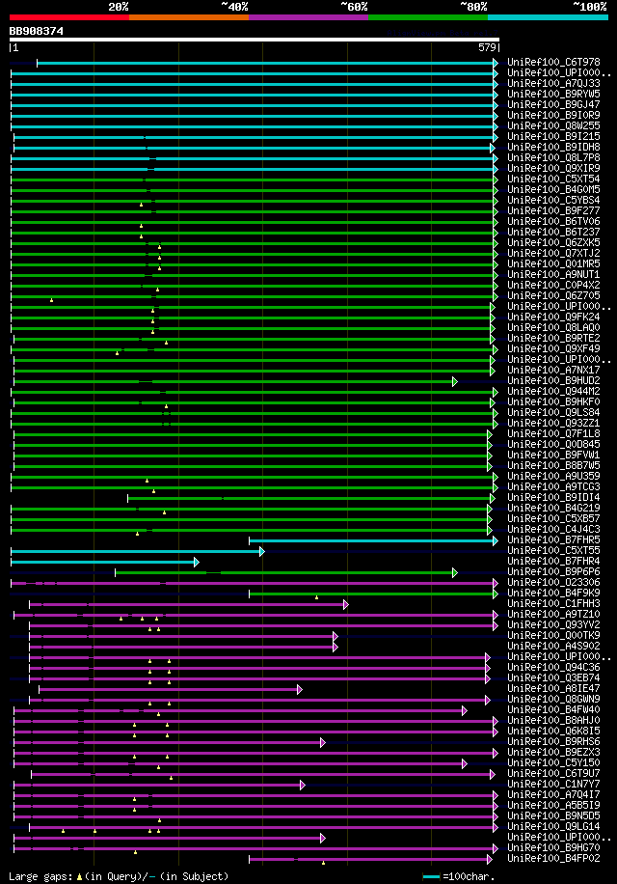Open the UniRef100_C6T978 hit label
Screen dimensions: 617x884
(553, 62)
